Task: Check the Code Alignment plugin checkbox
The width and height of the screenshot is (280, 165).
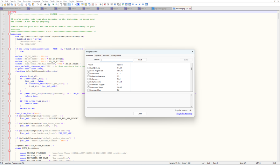Action: (89, 71)
